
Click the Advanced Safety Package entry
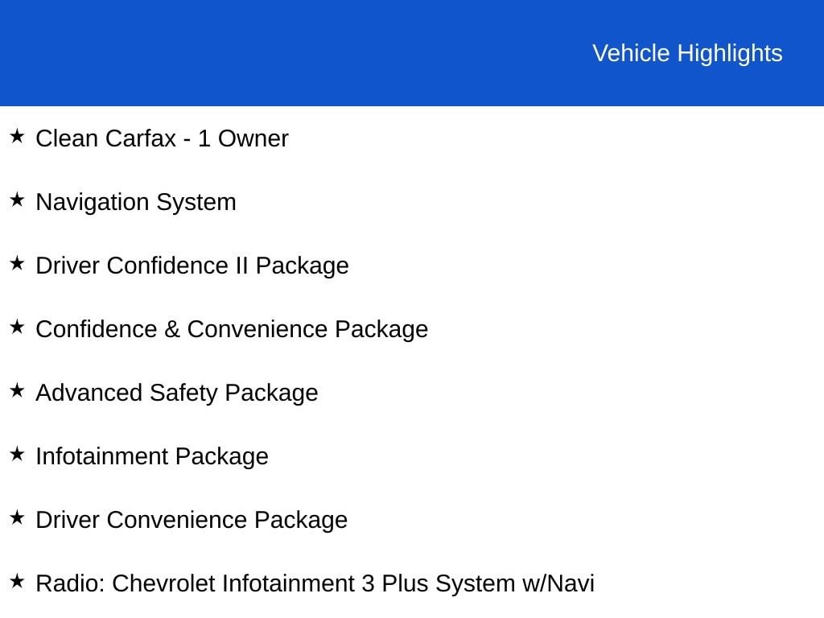(x=176, y=393)
